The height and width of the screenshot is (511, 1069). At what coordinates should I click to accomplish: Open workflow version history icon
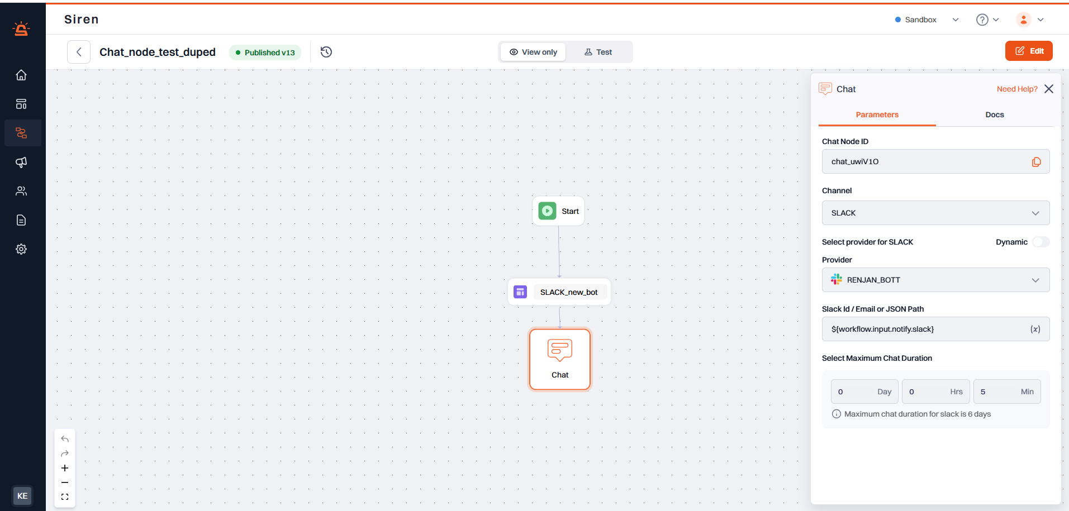click(x=326, y=52)
